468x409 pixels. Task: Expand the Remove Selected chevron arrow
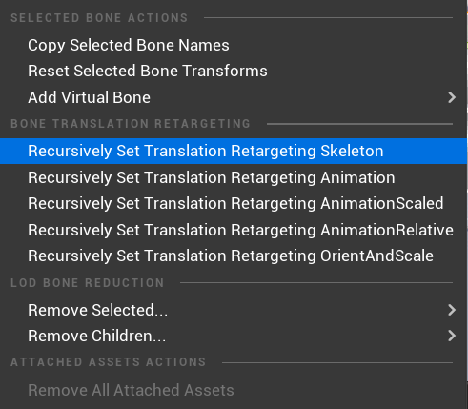point(452,310)
